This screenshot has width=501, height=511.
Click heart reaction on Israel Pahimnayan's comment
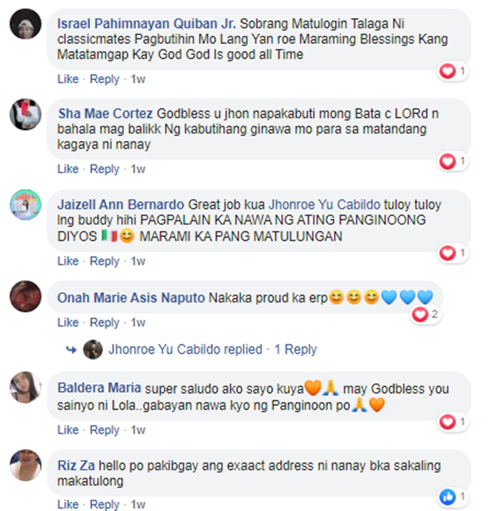(x=452, y=71)
